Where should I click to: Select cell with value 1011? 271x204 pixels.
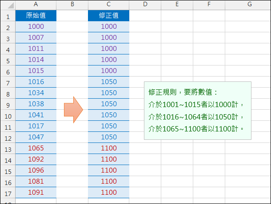(36, 49)
